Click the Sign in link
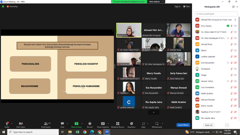 [x=177, y=6]
